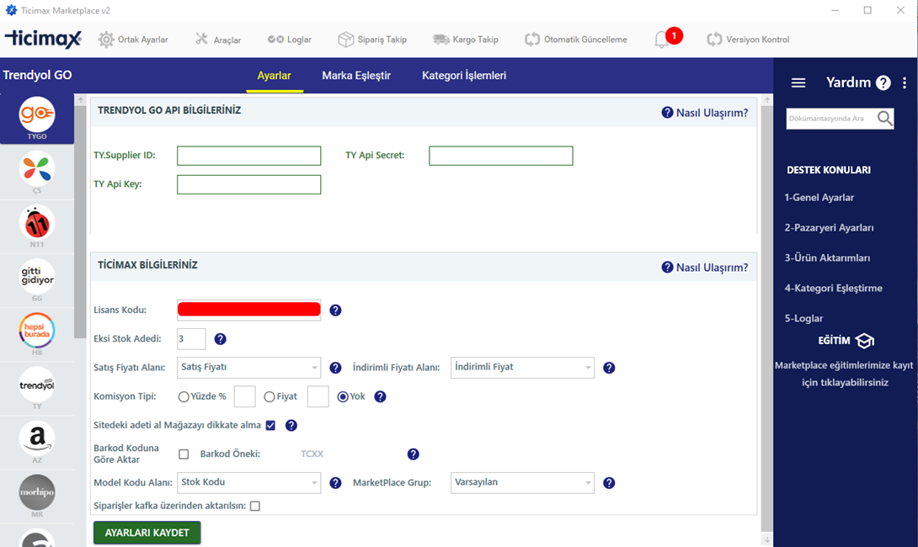Select Yüzde % commission radio button
Viewport: 918px width, 547px height.
click(184, 396)
